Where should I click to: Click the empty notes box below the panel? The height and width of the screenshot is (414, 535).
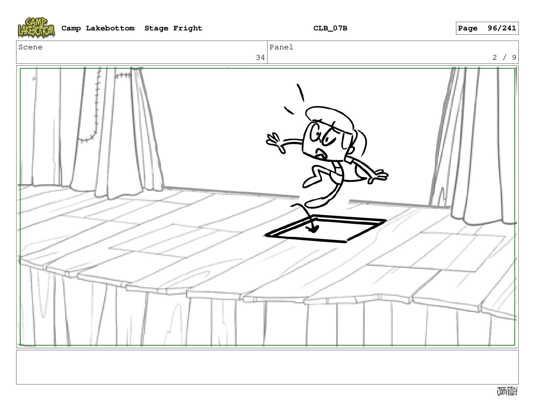point(267,367)
